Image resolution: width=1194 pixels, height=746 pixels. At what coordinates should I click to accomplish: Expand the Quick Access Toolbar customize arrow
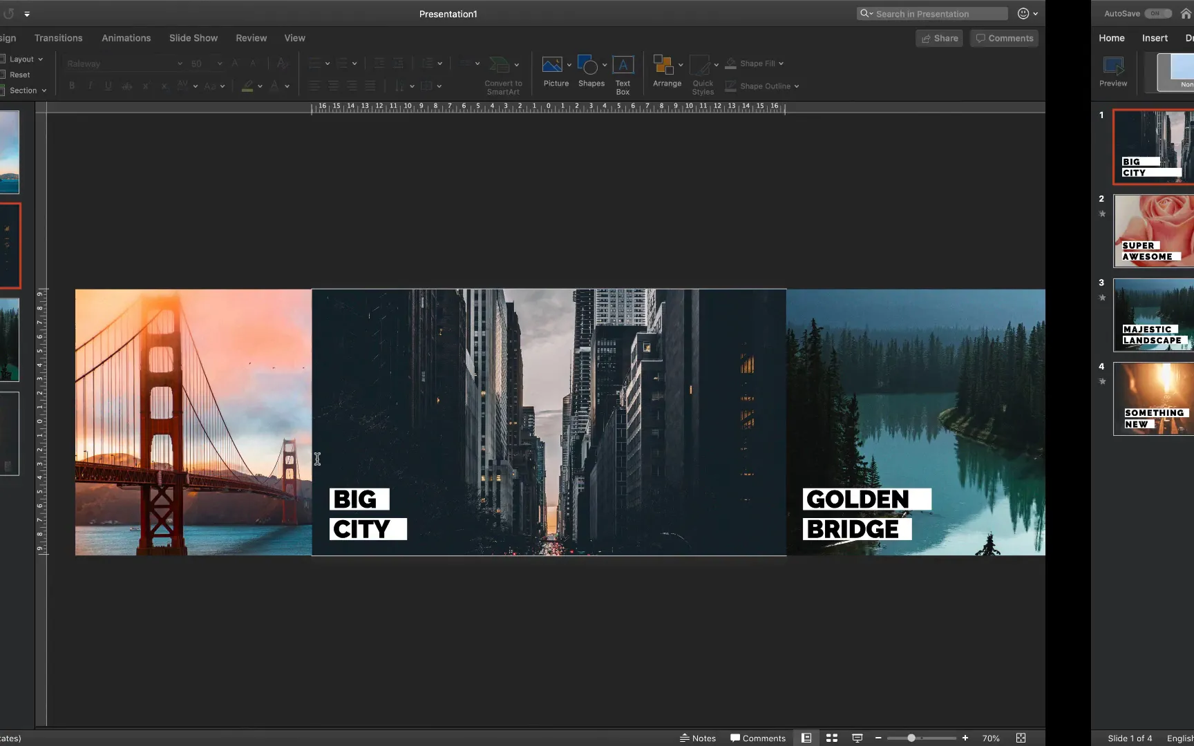(27, 13)
